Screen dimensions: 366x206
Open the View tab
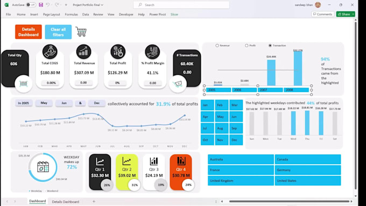coord(111,14)
